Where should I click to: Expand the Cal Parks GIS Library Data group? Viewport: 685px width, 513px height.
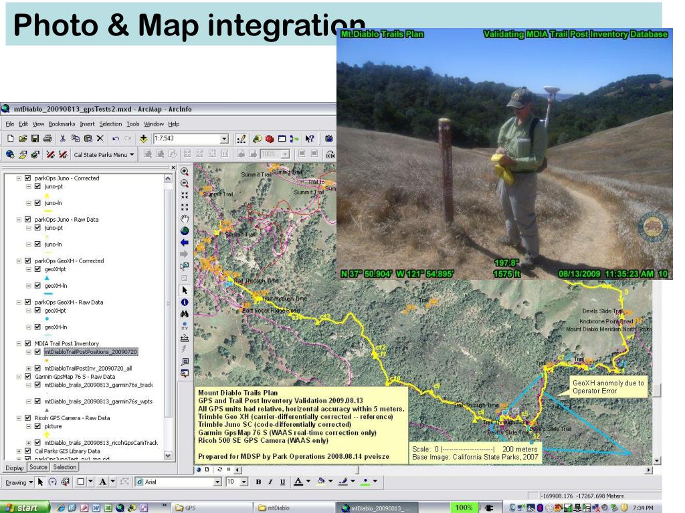click(x=19, y=451)
